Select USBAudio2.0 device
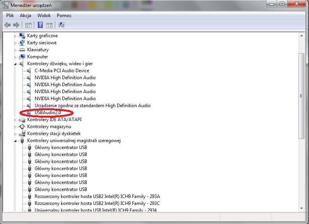Screen dimensions: 309x224 tap(48, 113)
